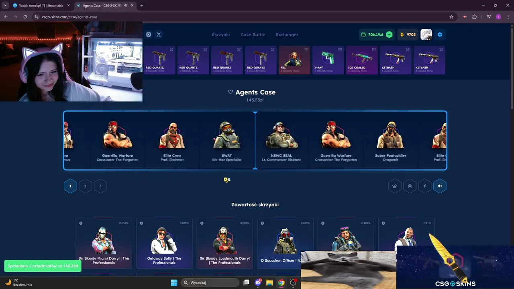Dismiss the 'Sprzedano 1 przedmiotów' notification
This screenshot has height=289, width=514.
[x=43, y=266]
